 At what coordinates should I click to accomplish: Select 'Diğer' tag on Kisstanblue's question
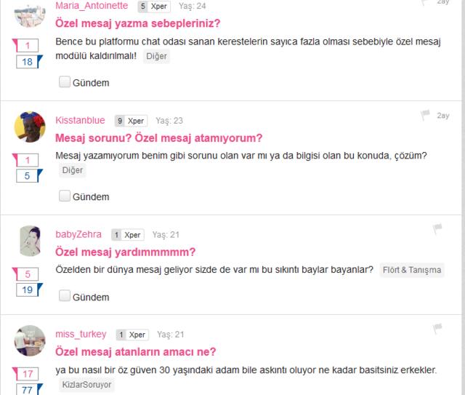[x=73, y=170]
